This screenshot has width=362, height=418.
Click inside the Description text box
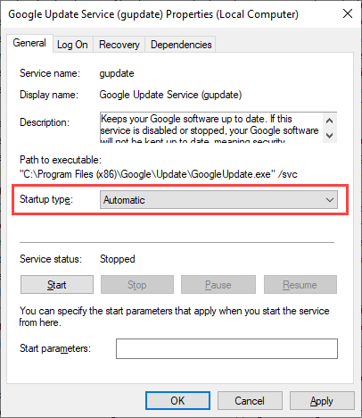coord(211,128)
